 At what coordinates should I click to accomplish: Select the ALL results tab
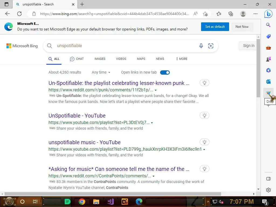[54, 59]
